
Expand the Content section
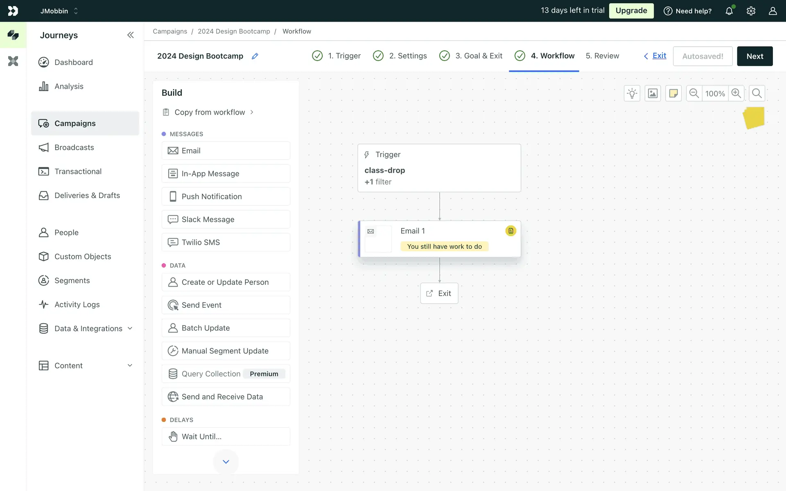(130, 365)
